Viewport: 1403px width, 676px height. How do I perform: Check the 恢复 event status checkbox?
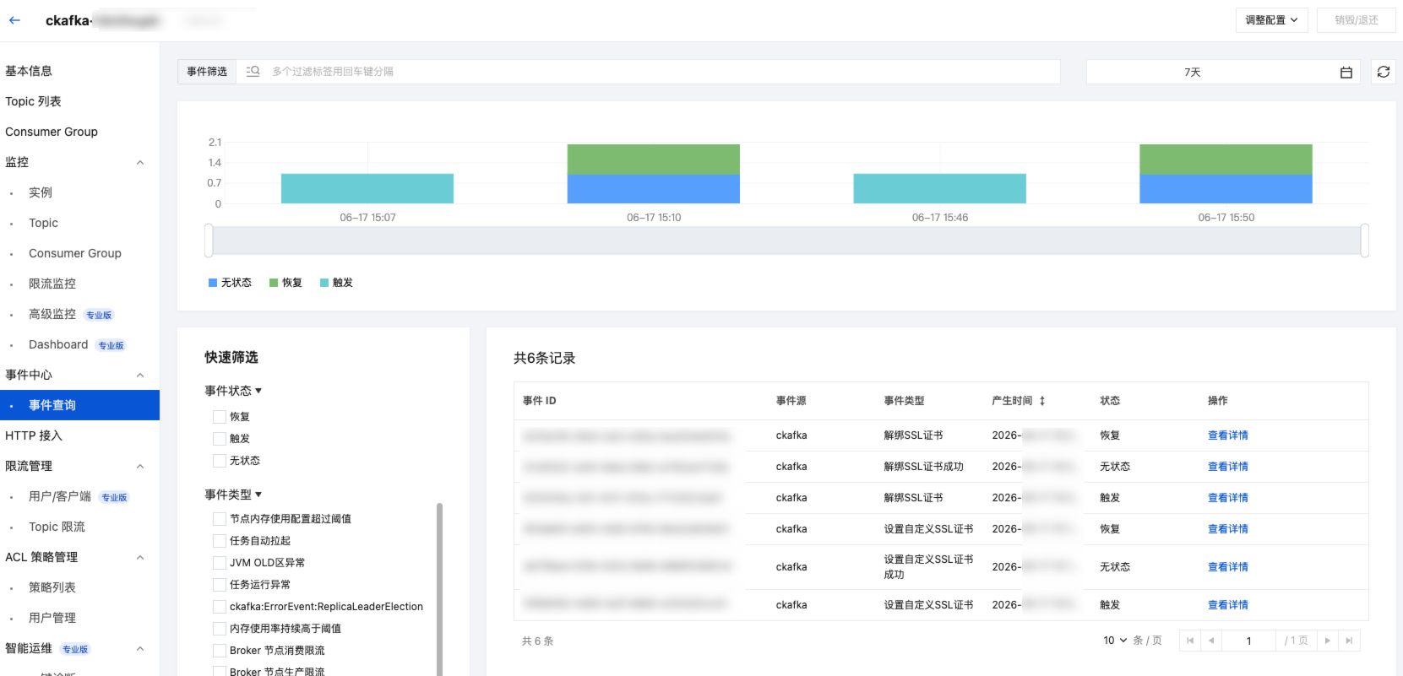[x=220, y=417]
